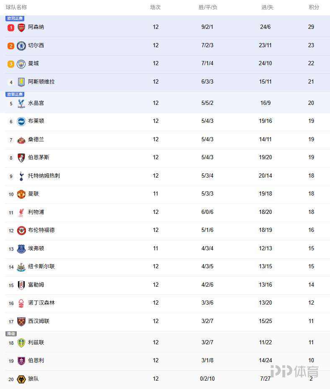Viewport: 330px width, 389px height.
Task: Click the Tottenham Hotspur cockerel crest
Action: 21,176
